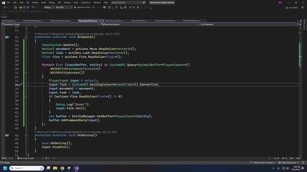Open the OnUpdate member dropdown
Viewport: 307px width, 172px height.
pyautogui.click(x=249, y=24)
